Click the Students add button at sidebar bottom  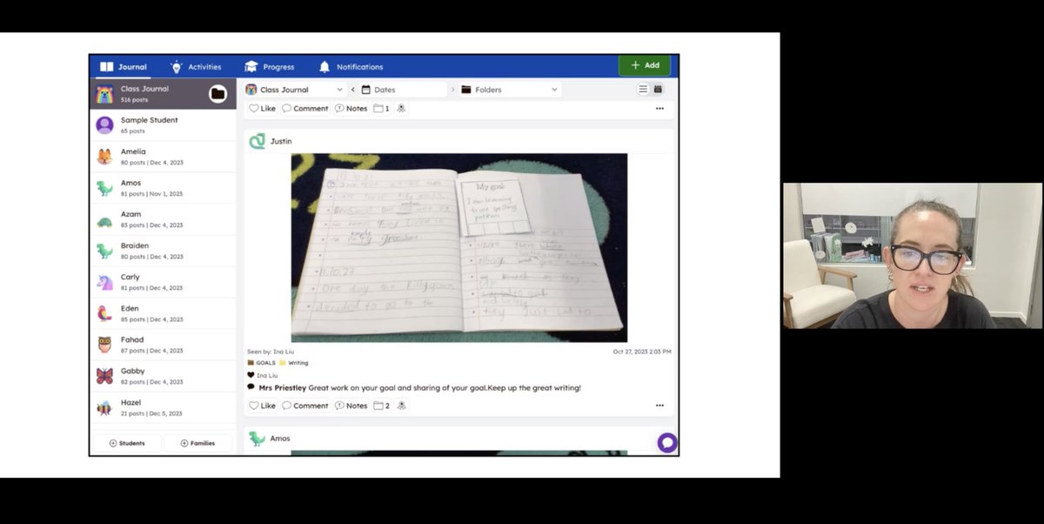click(x=127, y=443)
